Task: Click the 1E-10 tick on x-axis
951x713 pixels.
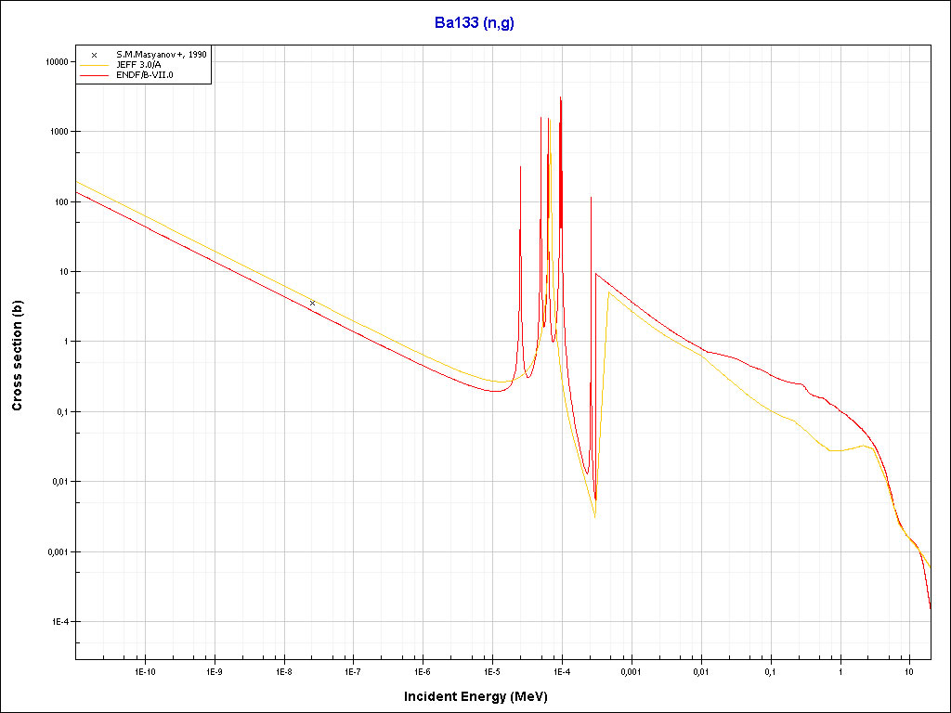Action: click(x=145, y=670)
